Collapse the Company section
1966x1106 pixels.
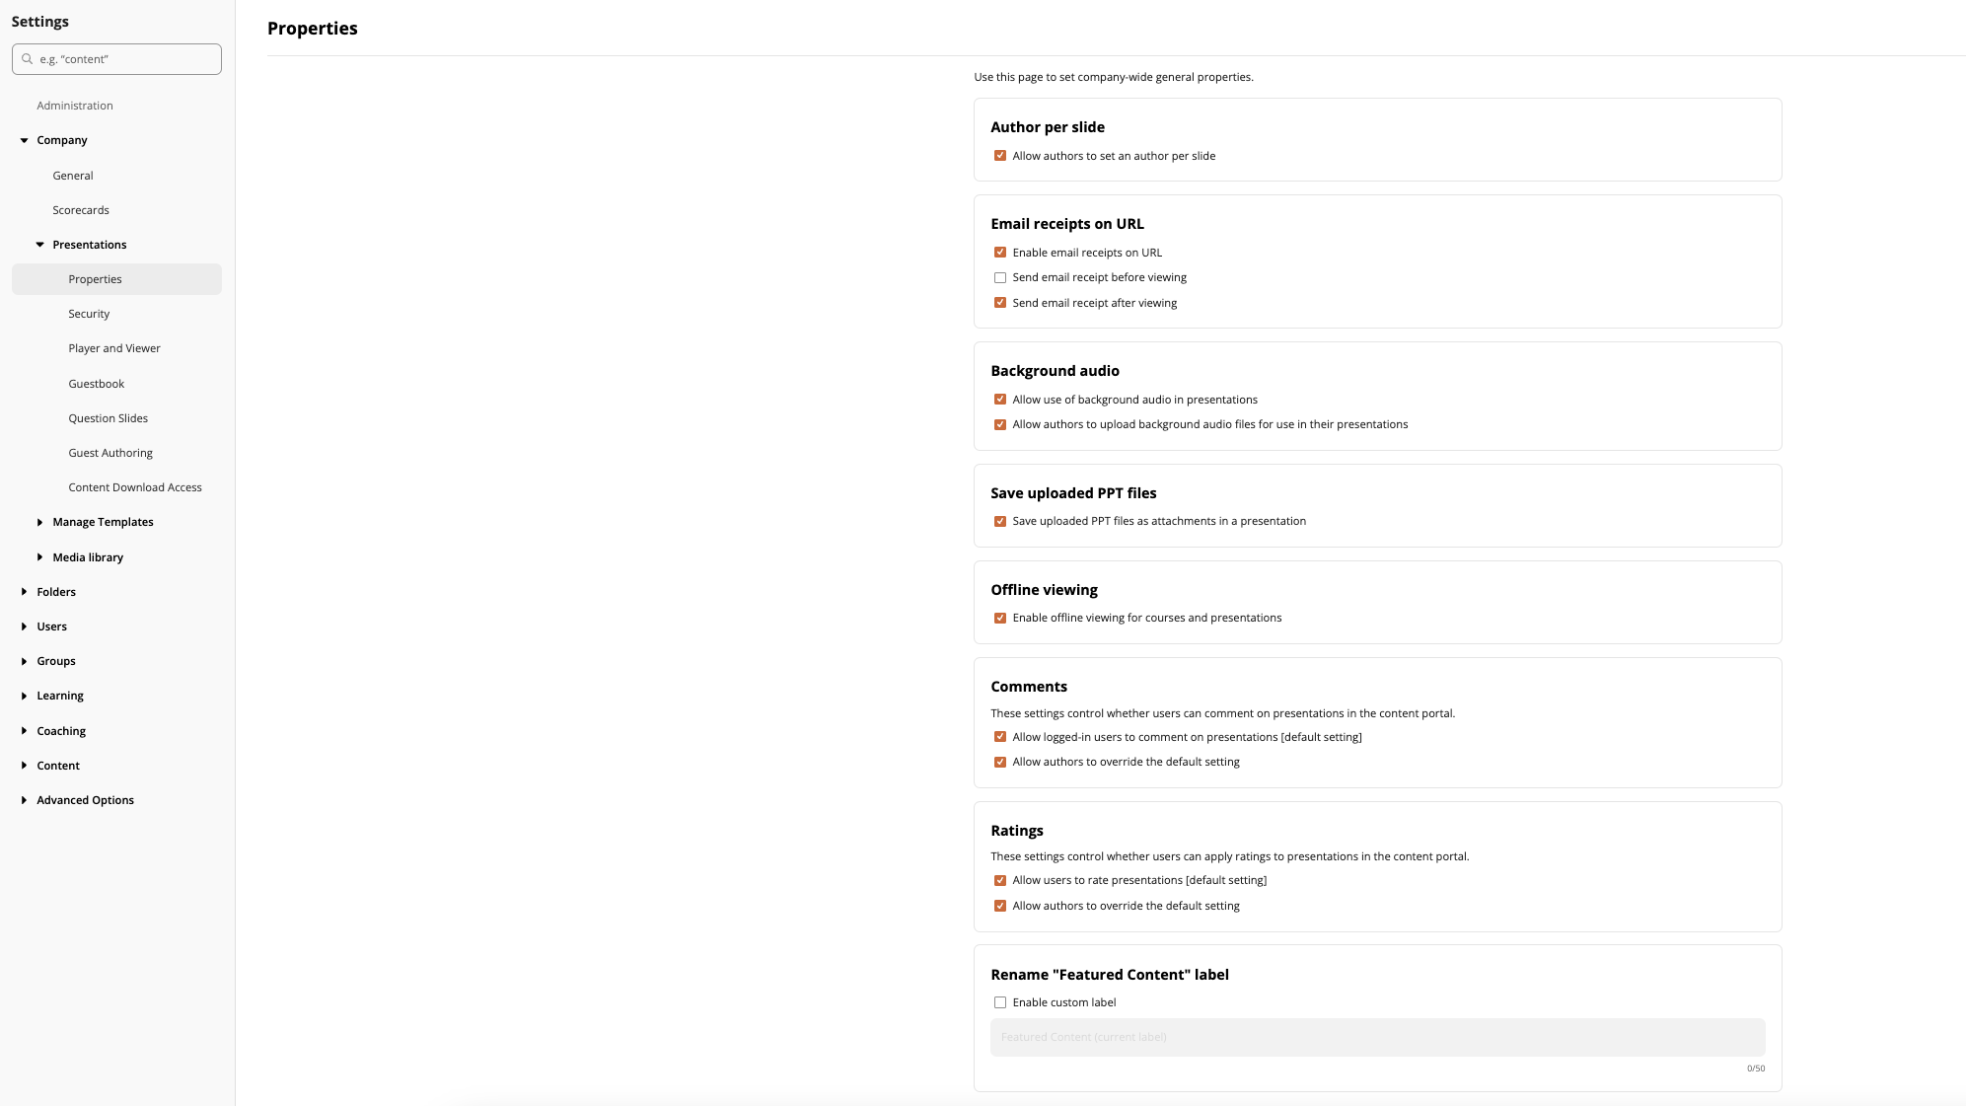(x=24, y=140)
